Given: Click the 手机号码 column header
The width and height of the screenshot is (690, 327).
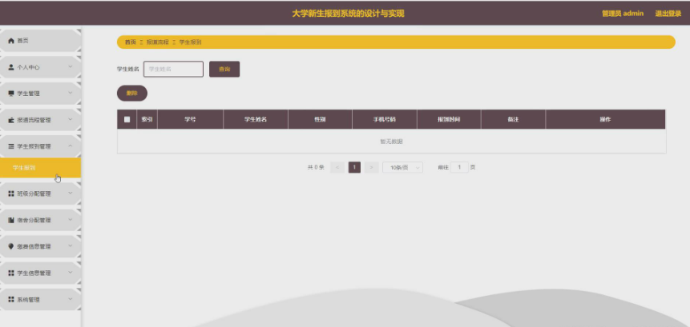Looking at the screenshot, I should [x=384, y=119].
